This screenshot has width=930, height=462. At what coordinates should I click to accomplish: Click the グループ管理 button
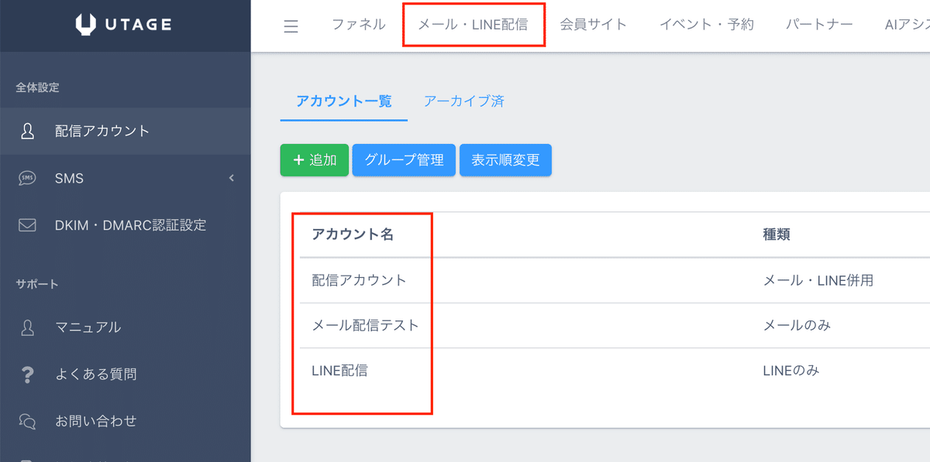click(x=404, y=160)
